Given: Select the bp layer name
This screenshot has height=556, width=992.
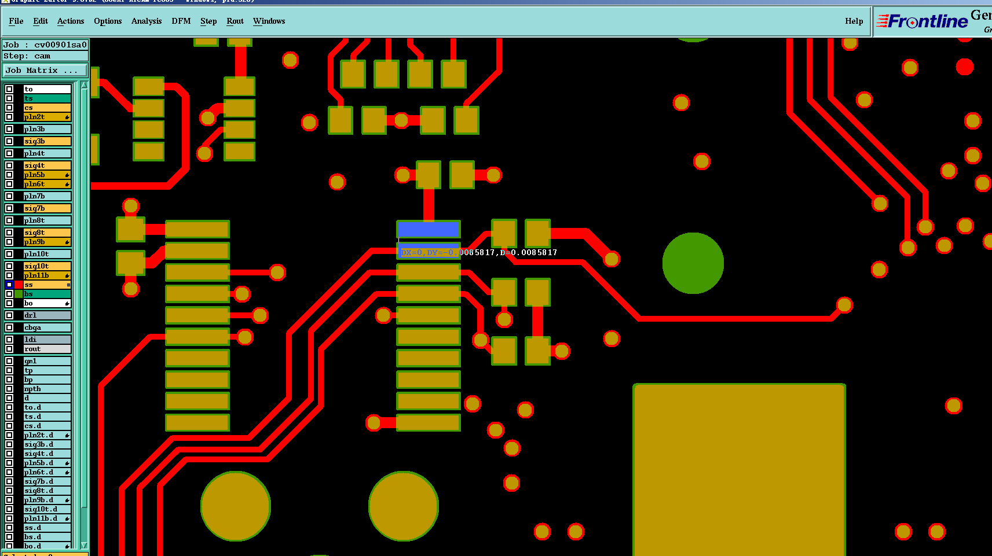Looking at the screenshot, I should click(x=47, y=380).
